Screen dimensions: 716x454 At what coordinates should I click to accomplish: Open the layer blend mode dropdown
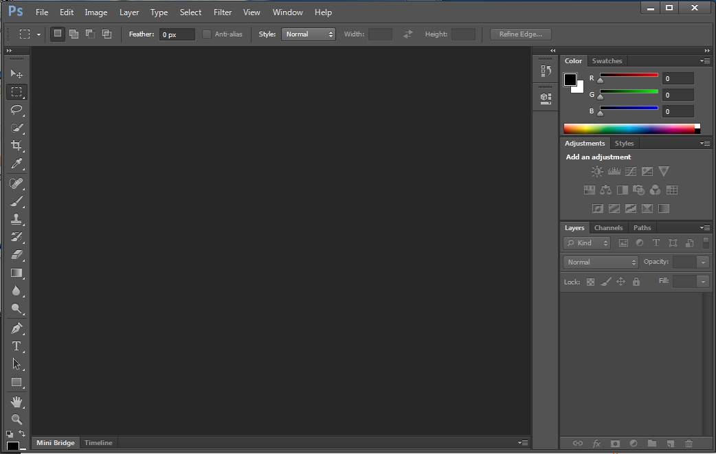coord(601,262)
